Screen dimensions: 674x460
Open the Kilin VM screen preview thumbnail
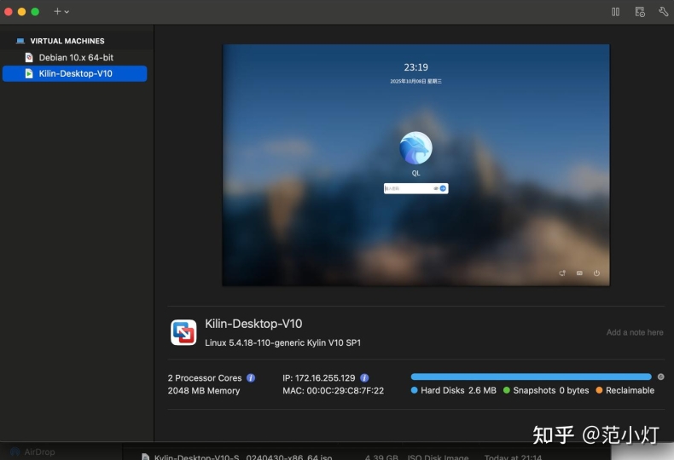415,164
